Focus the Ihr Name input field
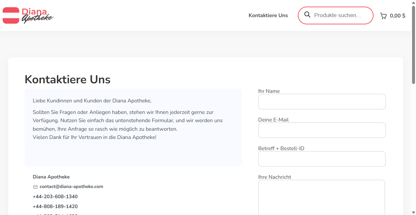 322,101
